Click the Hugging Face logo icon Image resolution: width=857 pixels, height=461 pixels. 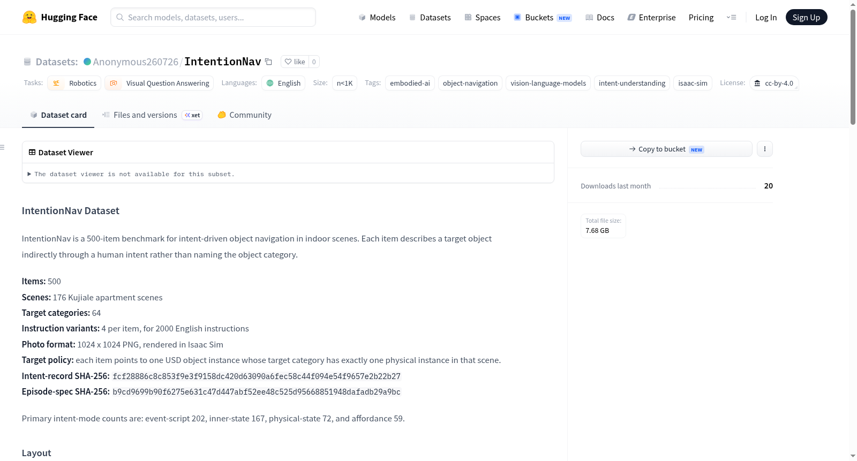pos(29,17)
